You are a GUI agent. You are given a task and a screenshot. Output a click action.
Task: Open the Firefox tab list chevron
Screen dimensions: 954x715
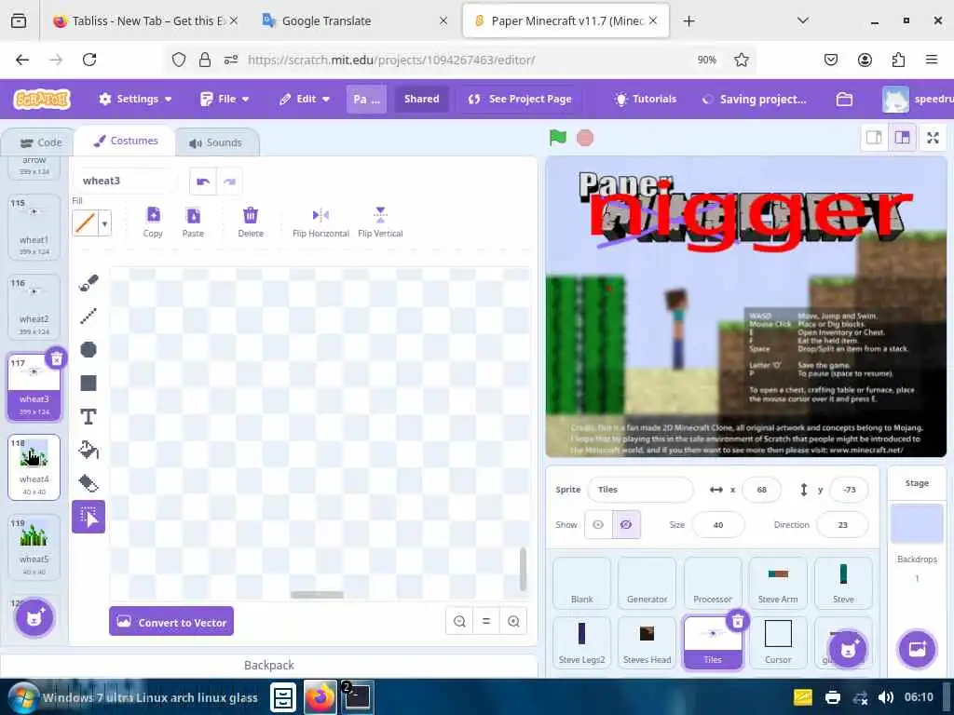[803, 20]
